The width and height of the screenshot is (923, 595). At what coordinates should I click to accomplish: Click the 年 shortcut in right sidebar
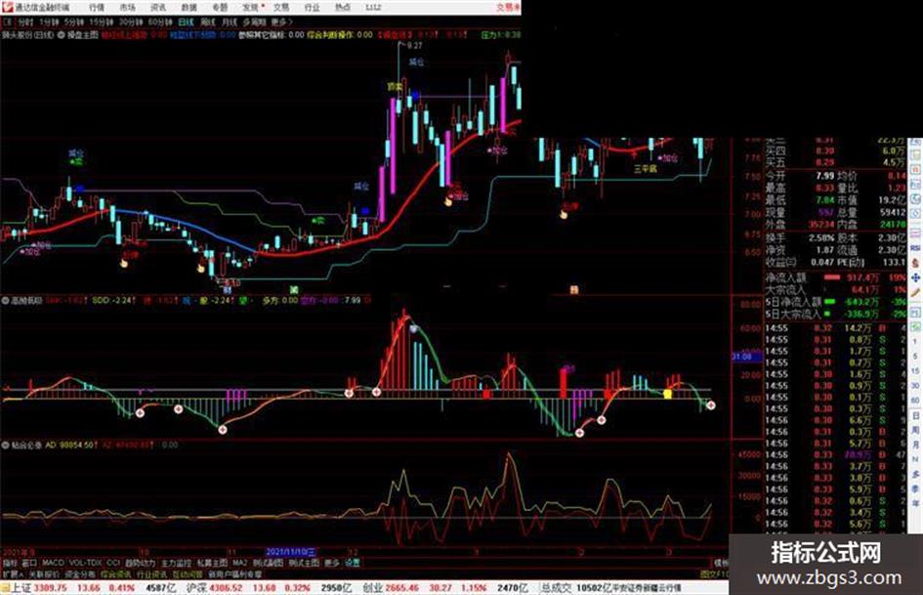[916, 503]
